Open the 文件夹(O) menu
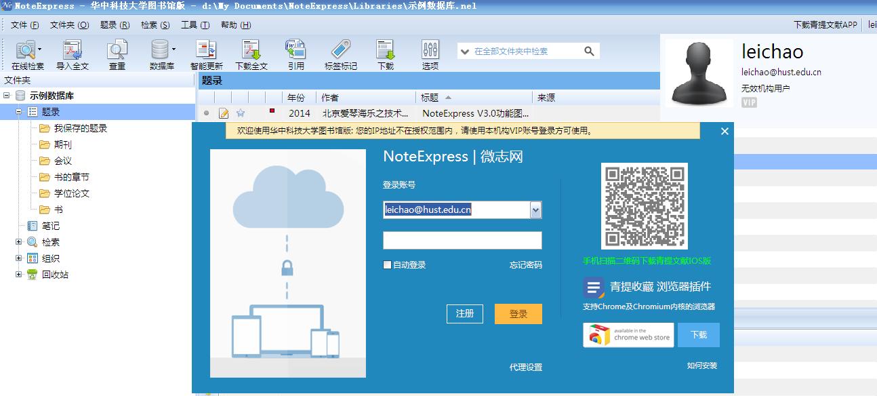877x396 pixels. pos(70,25)
